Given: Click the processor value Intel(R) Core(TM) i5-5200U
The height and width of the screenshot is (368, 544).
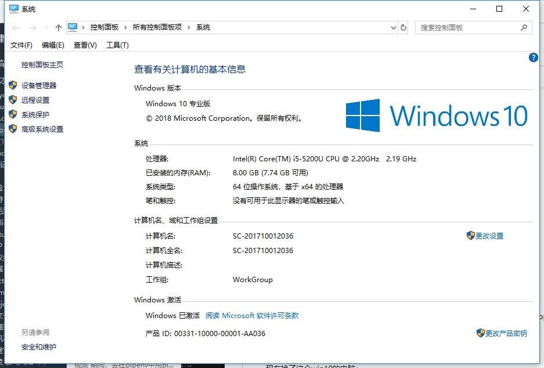Looking at the screenshot, I should point(325,159).
